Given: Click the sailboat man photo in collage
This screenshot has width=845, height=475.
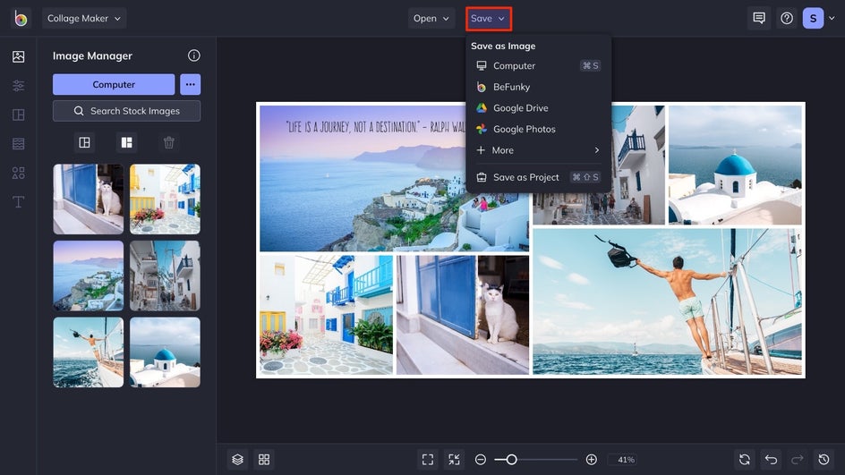Looking at the screenshot, I should tap(667, 301).
